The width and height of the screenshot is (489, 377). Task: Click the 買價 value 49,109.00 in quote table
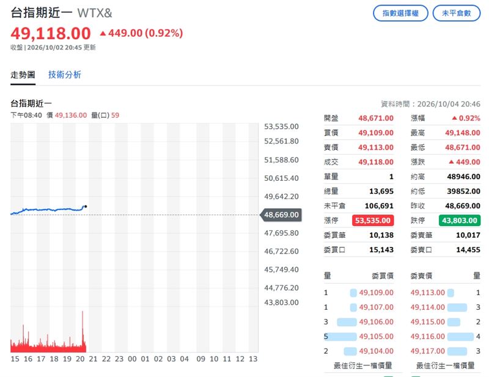click(x=376, y=133)
